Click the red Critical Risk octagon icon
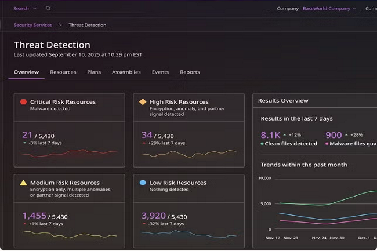This screenshot has height=251, width=377. (23, 102)
